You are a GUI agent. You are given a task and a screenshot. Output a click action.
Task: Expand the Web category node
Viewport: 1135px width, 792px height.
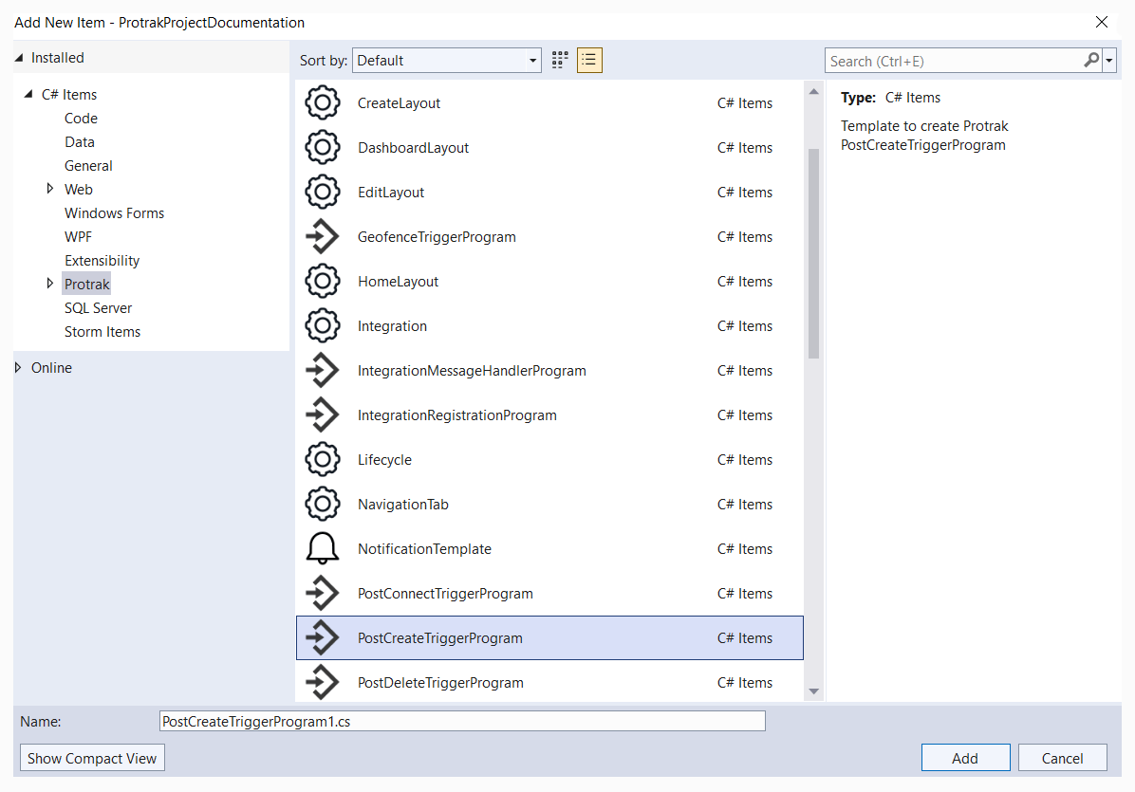tap(50, 190)
